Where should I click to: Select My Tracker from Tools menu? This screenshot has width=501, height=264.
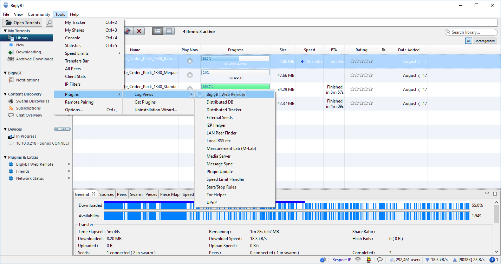pos(89,22)
